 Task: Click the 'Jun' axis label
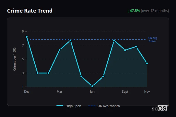click(92, 92)
